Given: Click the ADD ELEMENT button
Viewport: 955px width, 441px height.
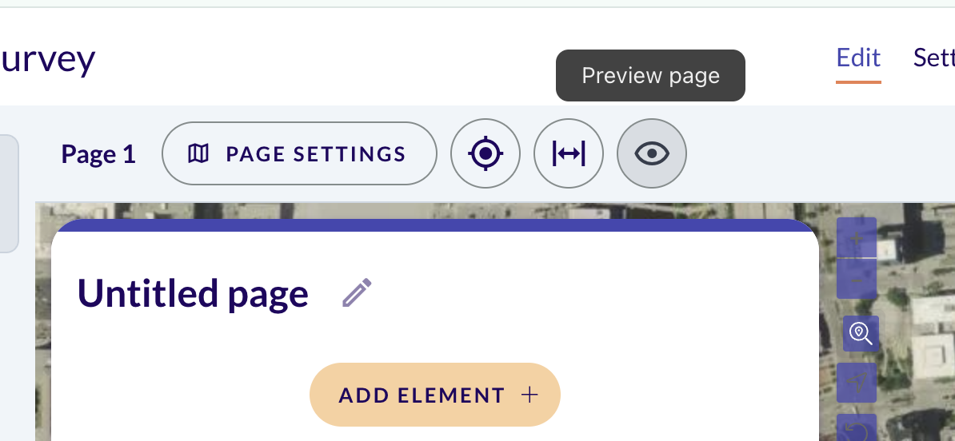Looking at the screenshot, I should click(435, 395).
